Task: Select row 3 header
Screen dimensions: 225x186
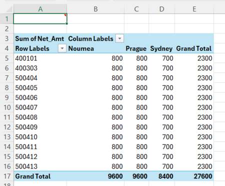Action: pyautogui.click(x=6, y=38)
